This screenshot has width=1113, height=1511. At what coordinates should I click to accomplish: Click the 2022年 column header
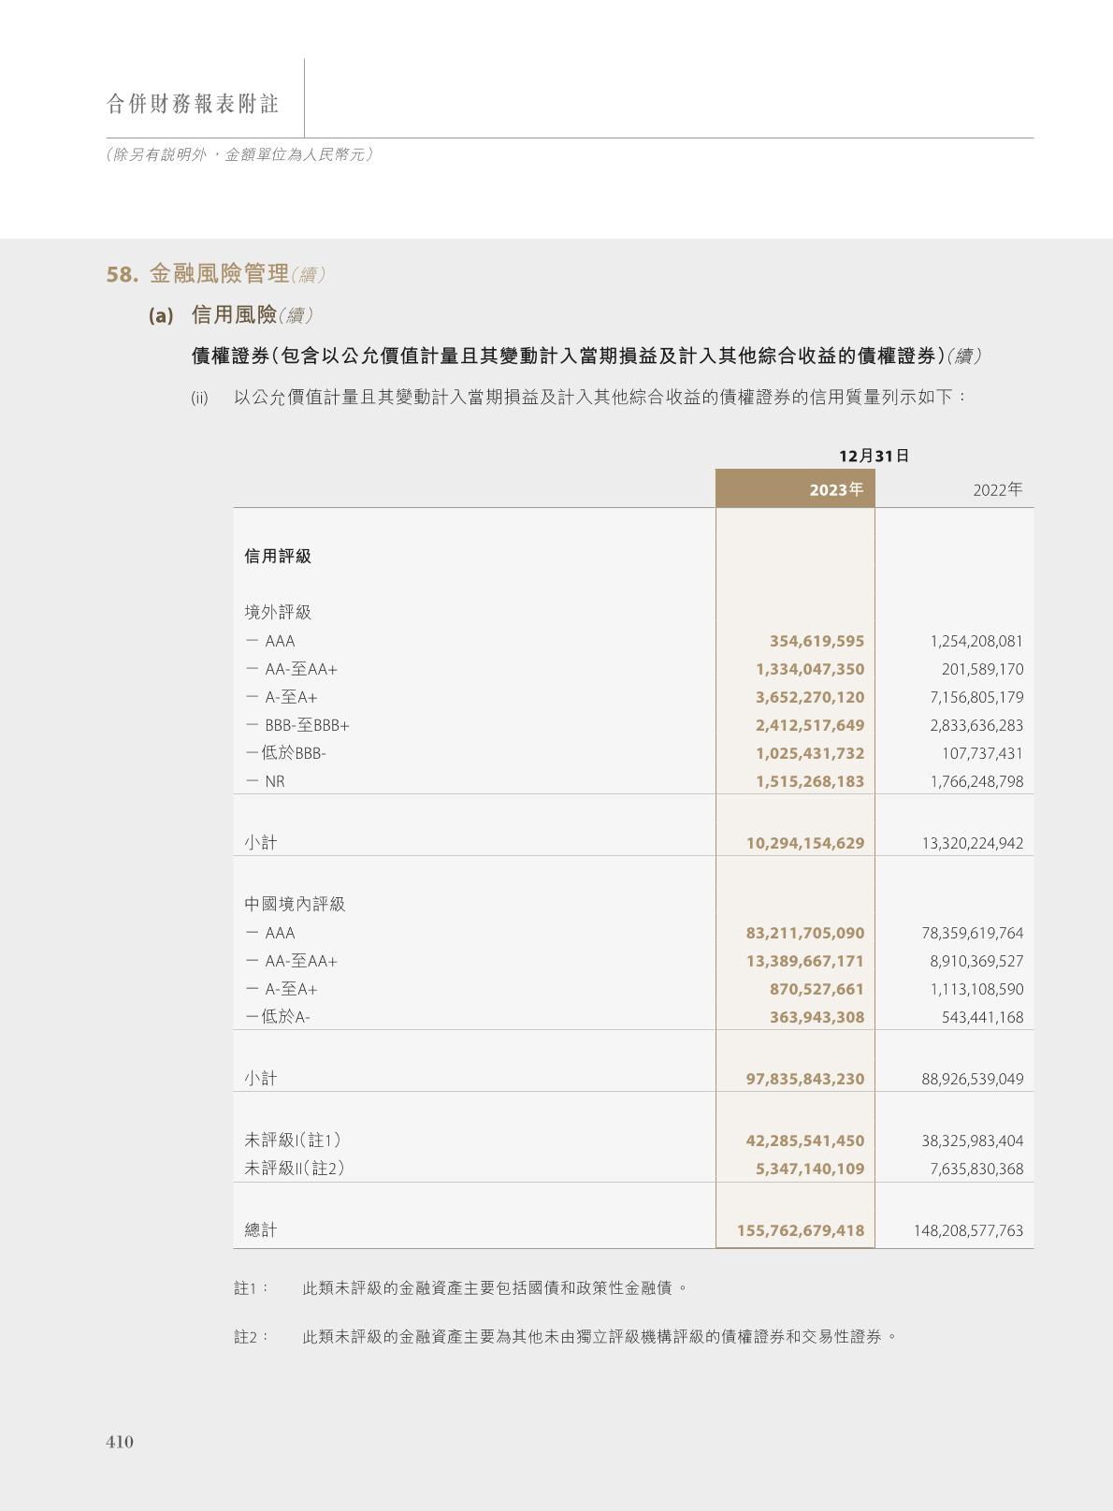click(997, 489)
